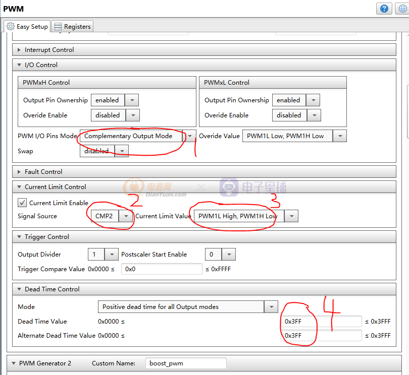Click the Trigger Compare Value input field
409x375 pixels.
pos(162,269)
